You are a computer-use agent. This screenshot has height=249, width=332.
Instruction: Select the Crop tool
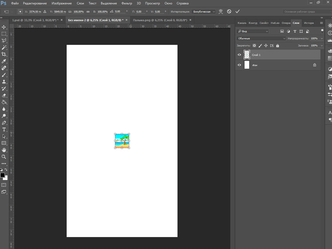4,54
